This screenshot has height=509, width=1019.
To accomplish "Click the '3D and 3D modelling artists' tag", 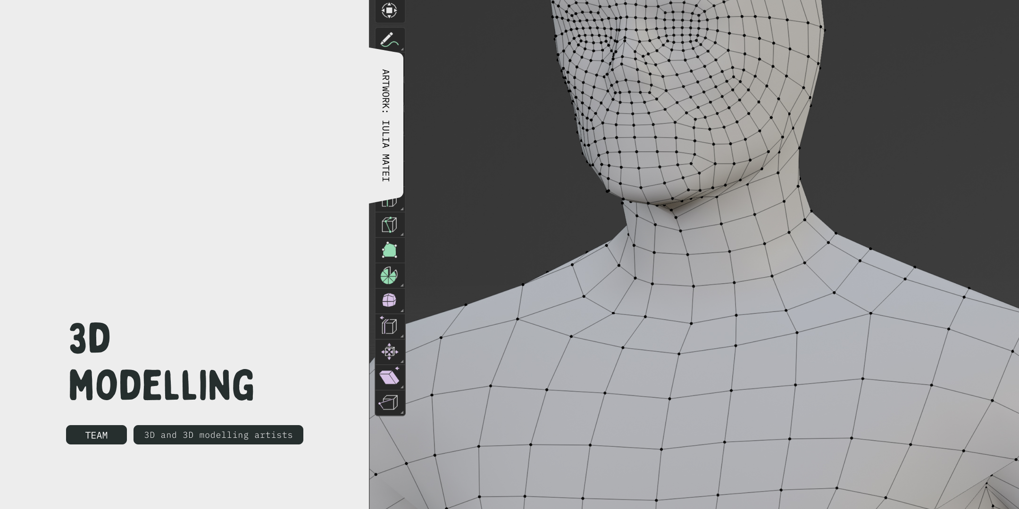I will pos(218,435).
